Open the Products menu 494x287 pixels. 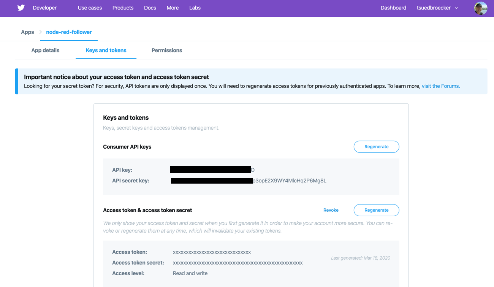[123, 8]
